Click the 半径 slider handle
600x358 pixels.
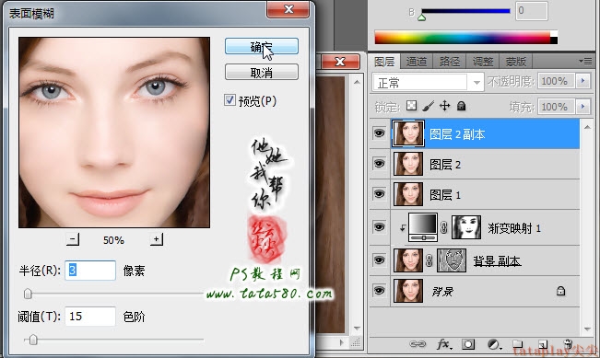point(28,294)
